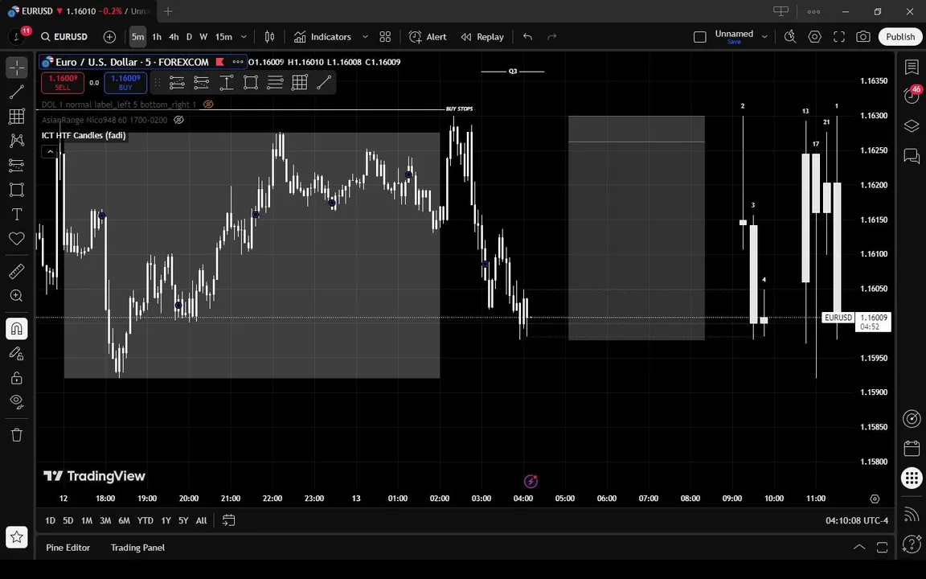Open the layout setup square icon

click(700, 37)
